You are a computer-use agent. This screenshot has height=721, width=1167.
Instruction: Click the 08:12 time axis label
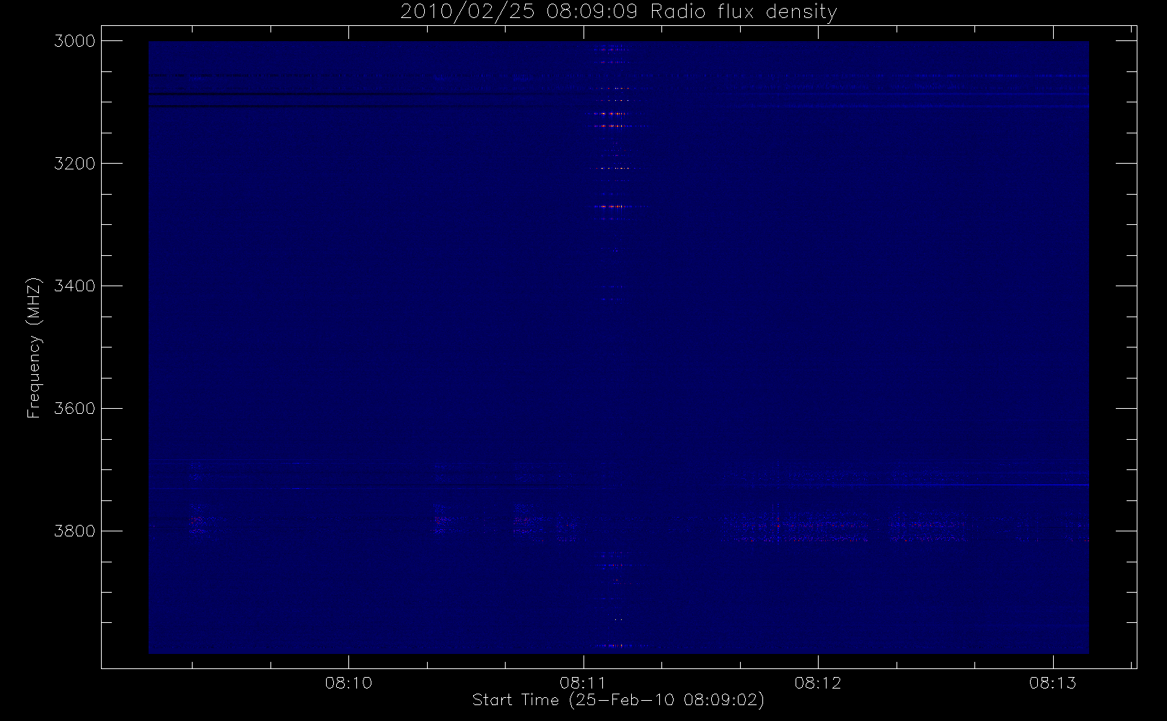[x=818, y=683]
